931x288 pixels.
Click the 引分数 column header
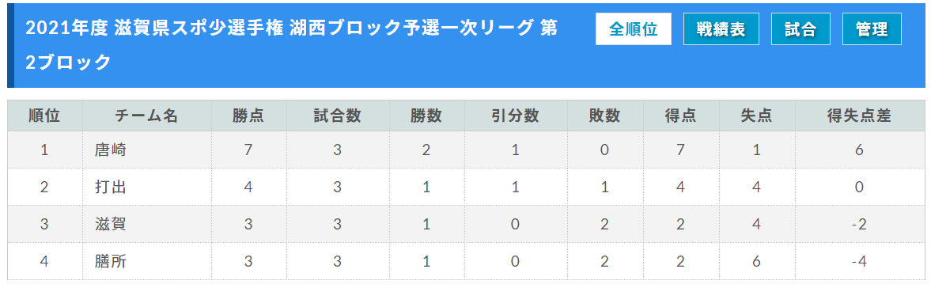[x=516, y=116]
